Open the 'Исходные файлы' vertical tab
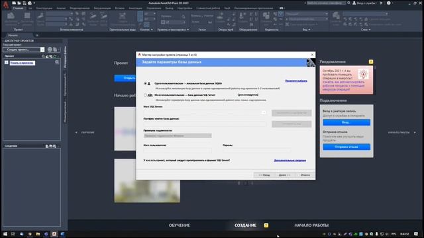This screenshot has width=424, height=238. 65,57
